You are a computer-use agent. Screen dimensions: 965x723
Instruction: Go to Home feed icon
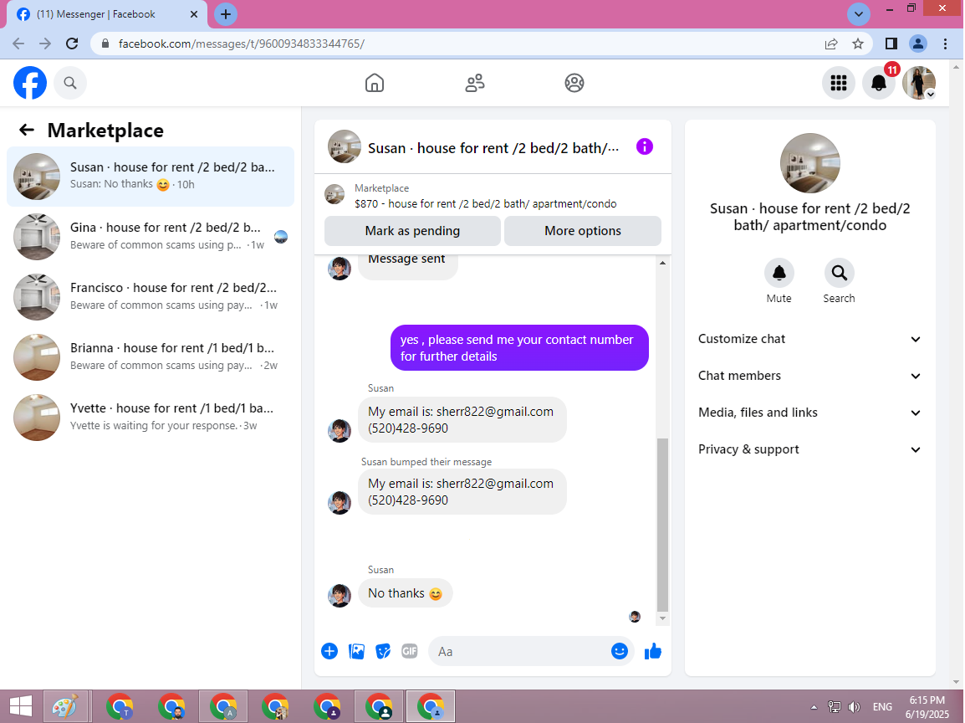(x=374, y=83)
